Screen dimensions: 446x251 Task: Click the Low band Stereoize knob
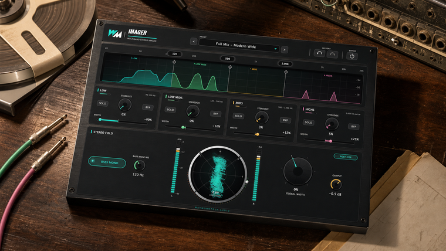pyautogui.click(x=124, y=104)
